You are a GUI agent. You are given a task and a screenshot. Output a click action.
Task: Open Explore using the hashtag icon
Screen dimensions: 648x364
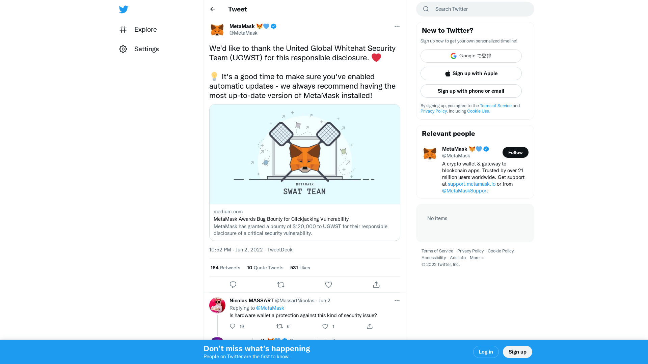click(123, 29)
